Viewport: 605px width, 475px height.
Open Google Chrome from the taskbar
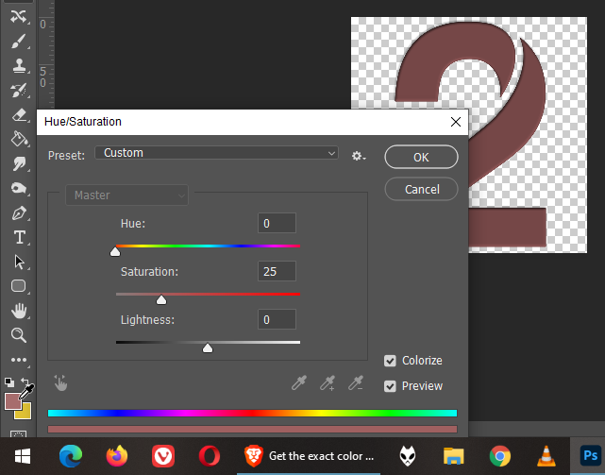tap(500, 456)
